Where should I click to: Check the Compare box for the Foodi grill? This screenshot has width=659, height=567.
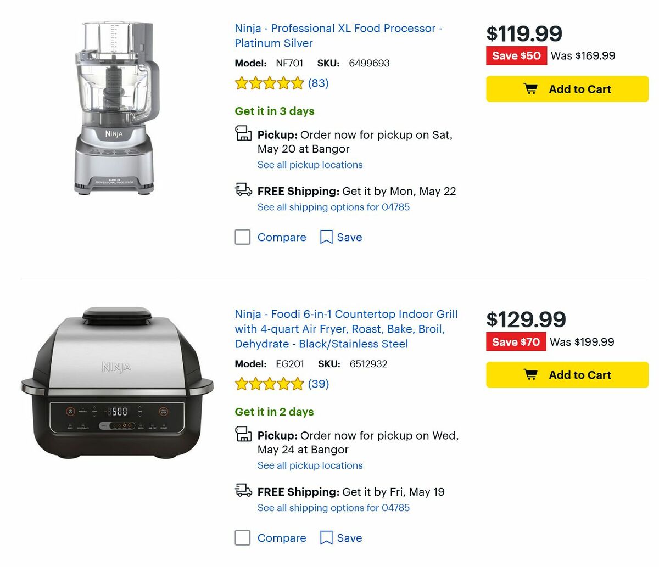(x=242, y=538)
